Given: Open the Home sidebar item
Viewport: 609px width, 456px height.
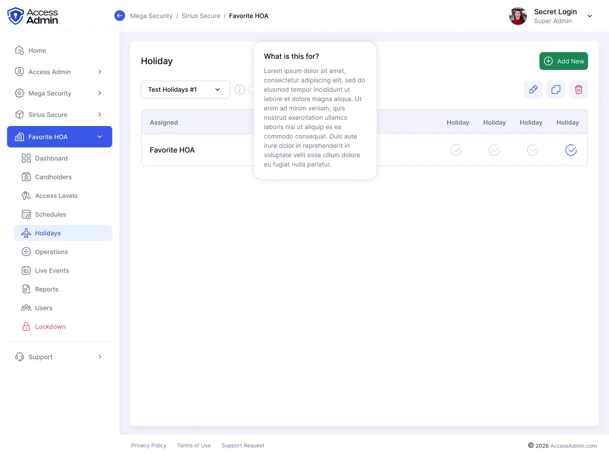Looking at the screenshot, I should click(60, 50).
